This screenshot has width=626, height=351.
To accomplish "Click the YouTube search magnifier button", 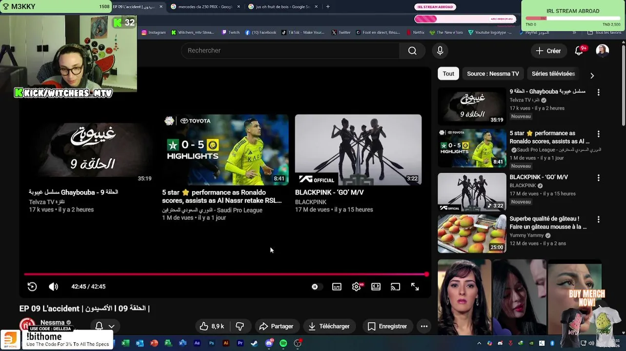I will point(412,51).
